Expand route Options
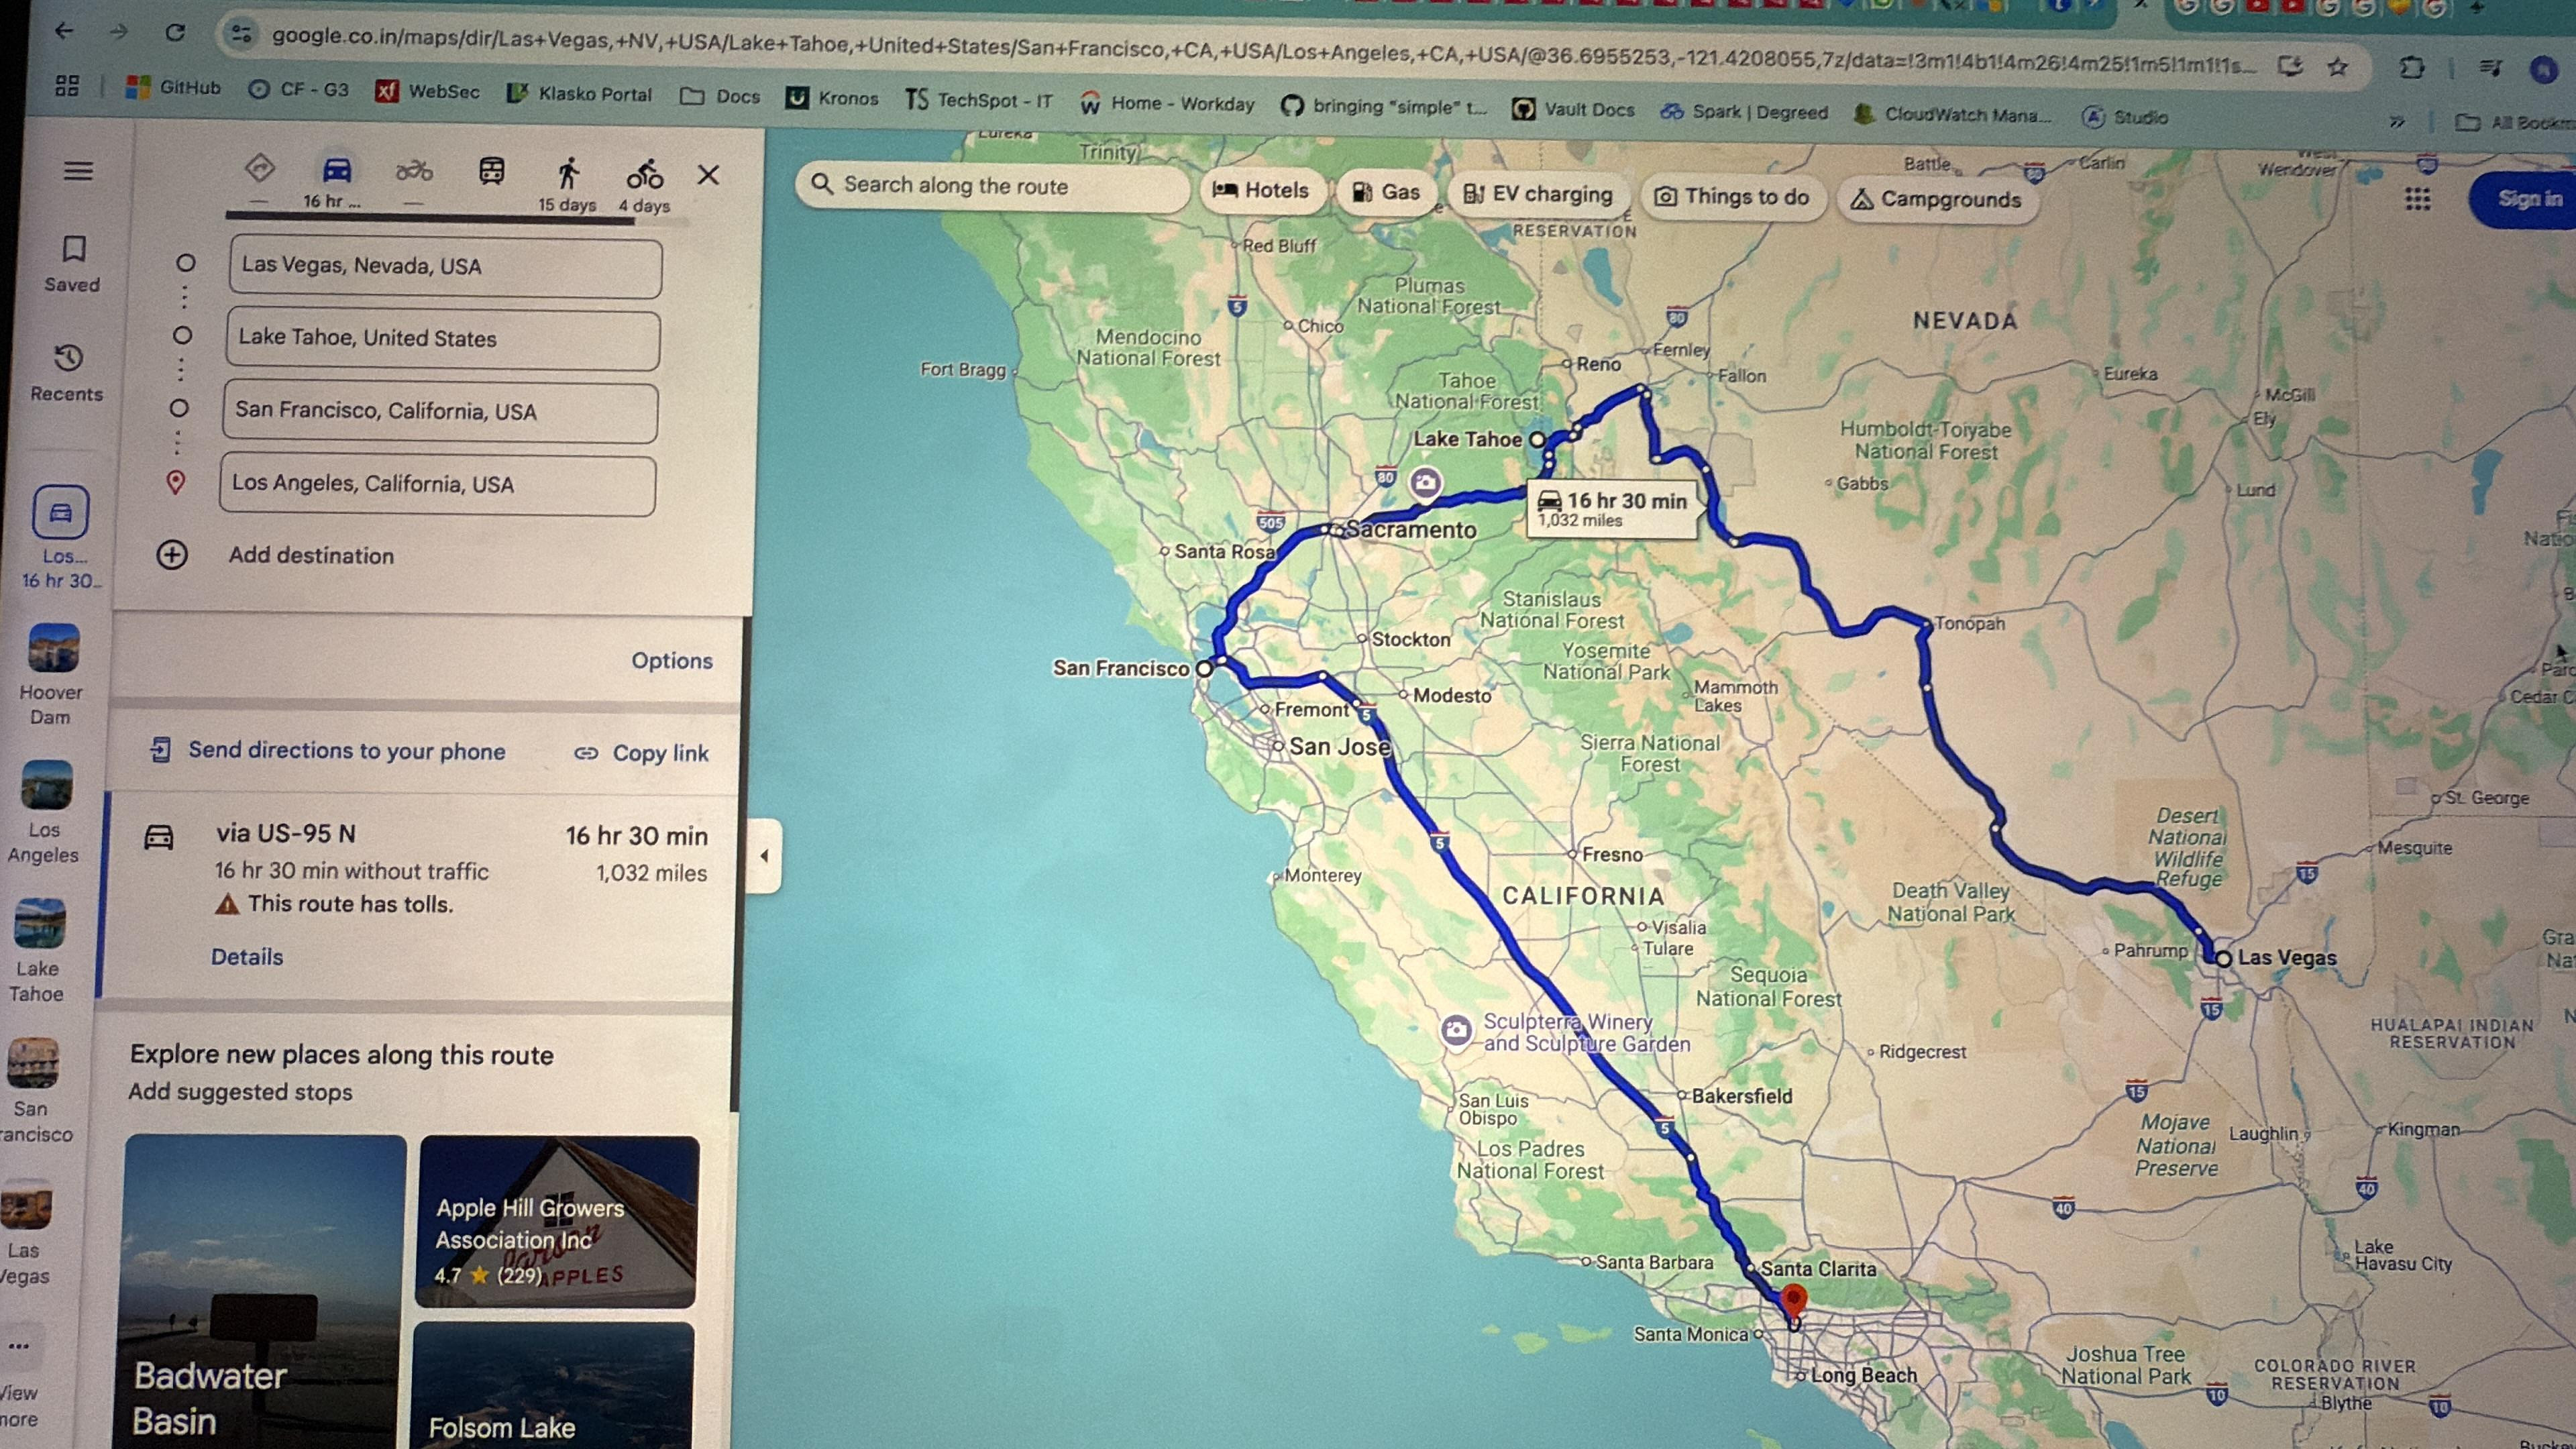This screenshot has height=1449, width=2576. (x=672, y=661)
